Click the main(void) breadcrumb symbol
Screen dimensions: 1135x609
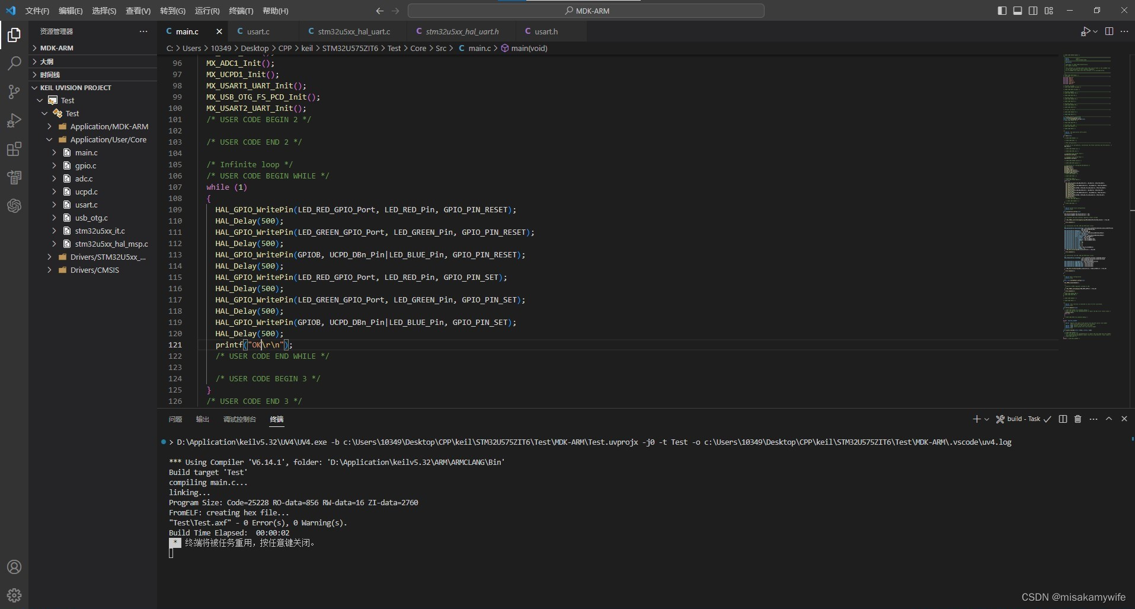point(525,49)
